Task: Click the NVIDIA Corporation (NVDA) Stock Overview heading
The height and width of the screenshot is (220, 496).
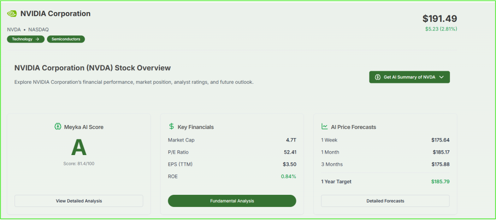Action: 93,68
